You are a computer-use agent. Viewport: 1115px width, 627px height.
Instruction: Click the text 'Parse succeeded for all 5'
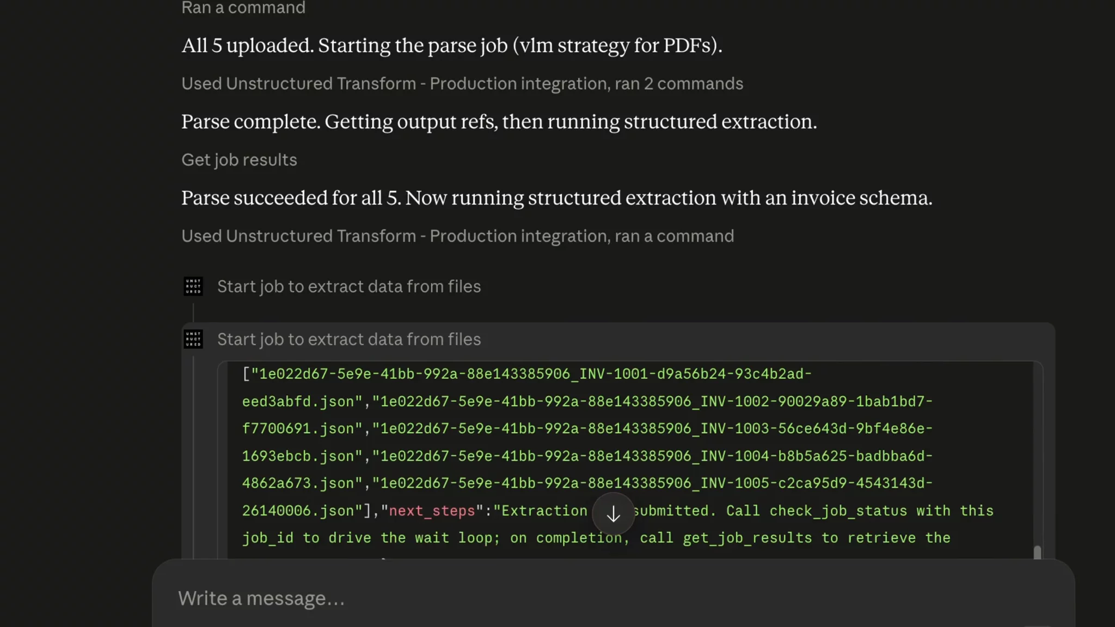[x=291, y=198]
